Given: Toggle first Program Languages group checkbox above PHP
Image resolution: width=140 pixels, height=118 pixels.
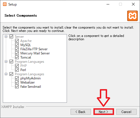Looking at the screenshot, I should pos(11,62).
